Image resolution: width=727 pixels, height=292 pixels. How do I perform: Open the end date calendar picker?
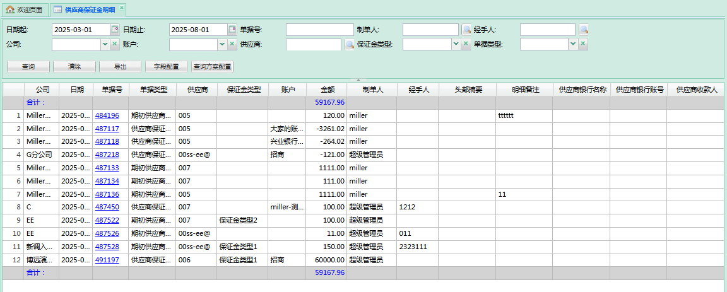point(232,30)
